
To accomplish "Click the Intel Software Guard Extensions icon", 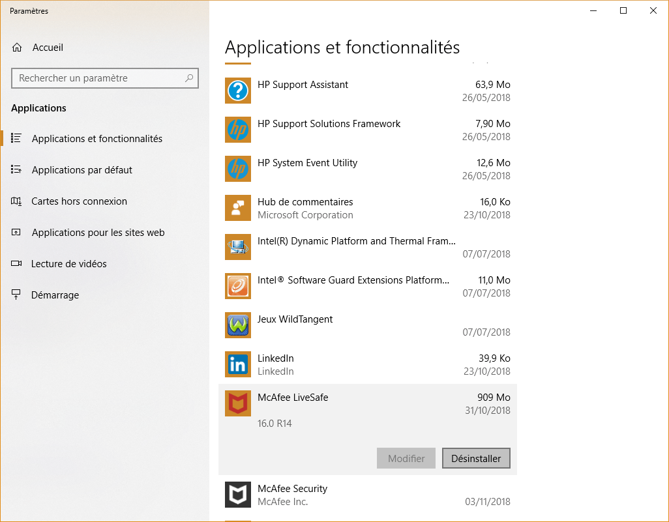I will click(x=238, y=287).
